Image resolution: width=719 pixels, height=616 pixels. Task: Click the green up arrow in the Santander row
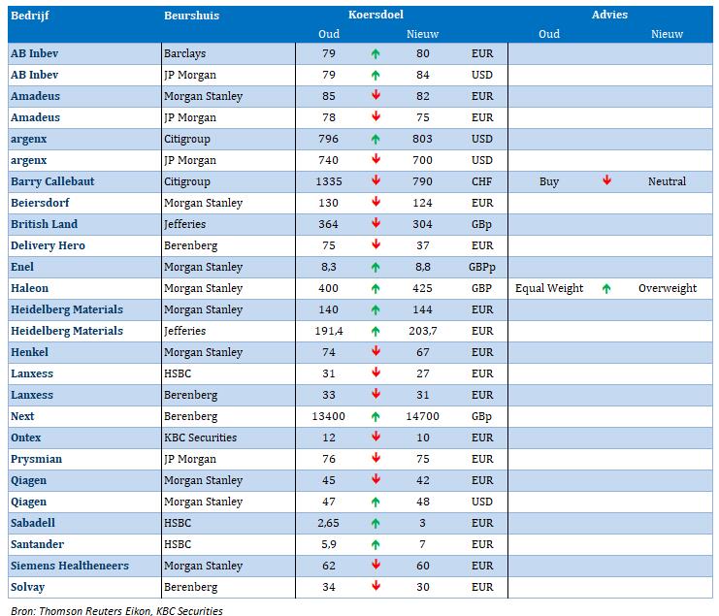[376, 544]
